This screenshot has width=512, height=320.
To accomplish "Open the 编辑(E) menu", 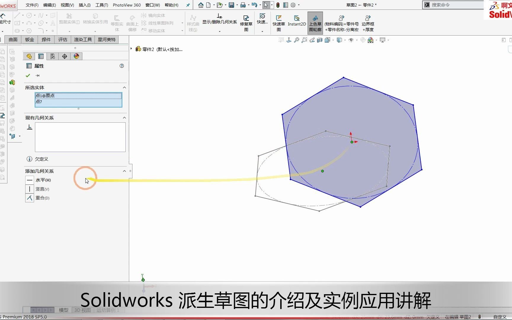I will tap(49, 5).
